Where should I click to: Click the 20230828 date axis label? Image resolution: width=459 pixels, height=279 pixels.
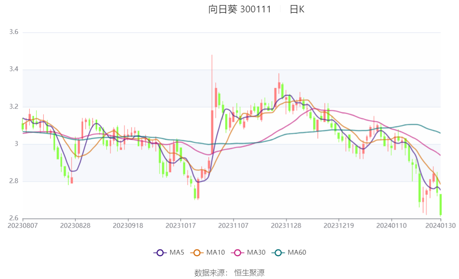(75, 226)
